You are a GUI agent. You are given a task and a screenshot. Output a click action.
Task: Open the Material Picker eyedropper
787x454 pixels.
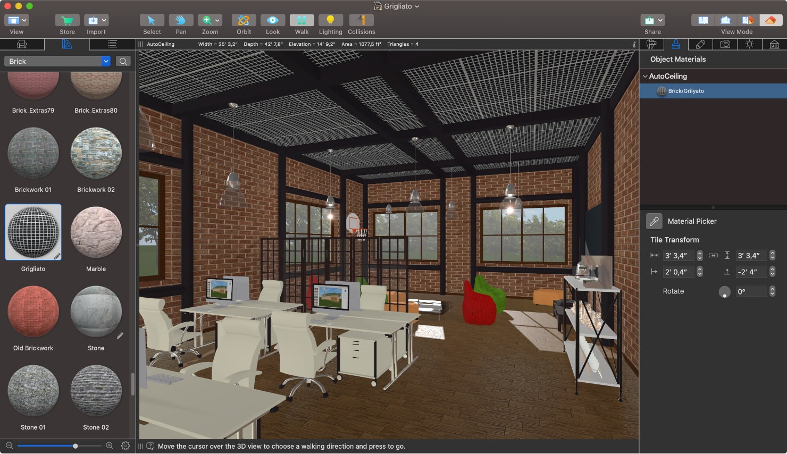[655, 221]
